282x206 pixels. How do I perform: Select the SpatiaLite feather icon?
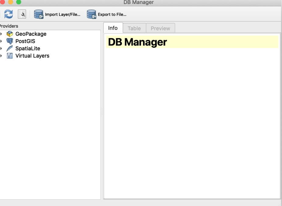tap(10, 48)
